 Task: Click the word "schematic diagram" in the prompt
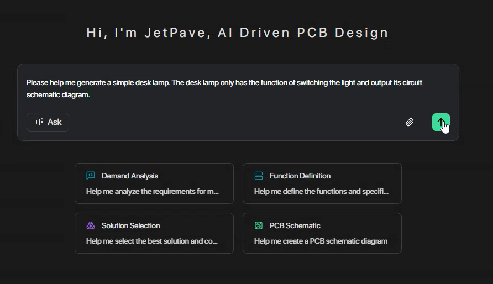click(57, 95)
